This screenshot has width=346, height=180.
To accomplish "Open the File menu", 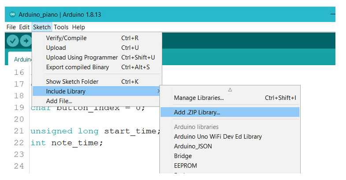I will (x=11, y=27).
